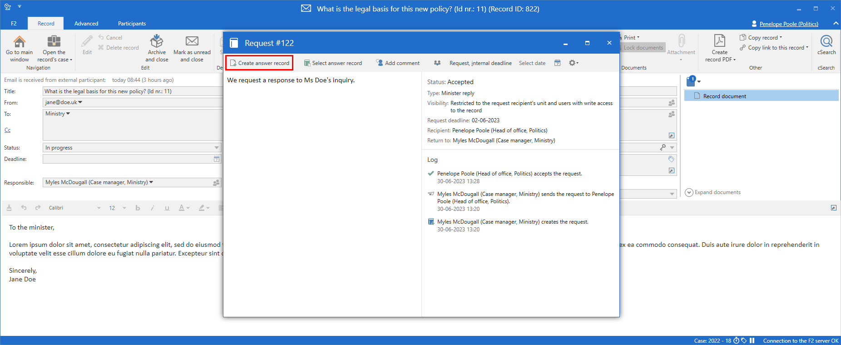Click Create answer record button
841x345 pixels.
[259, 63]
